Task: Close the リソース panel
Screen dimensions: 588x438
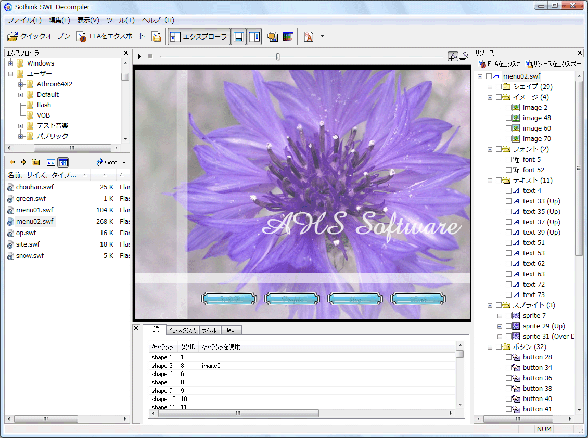Action: (x=580, y=53)
